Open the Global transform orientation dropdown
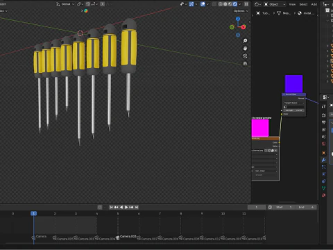 coord(65,4)
